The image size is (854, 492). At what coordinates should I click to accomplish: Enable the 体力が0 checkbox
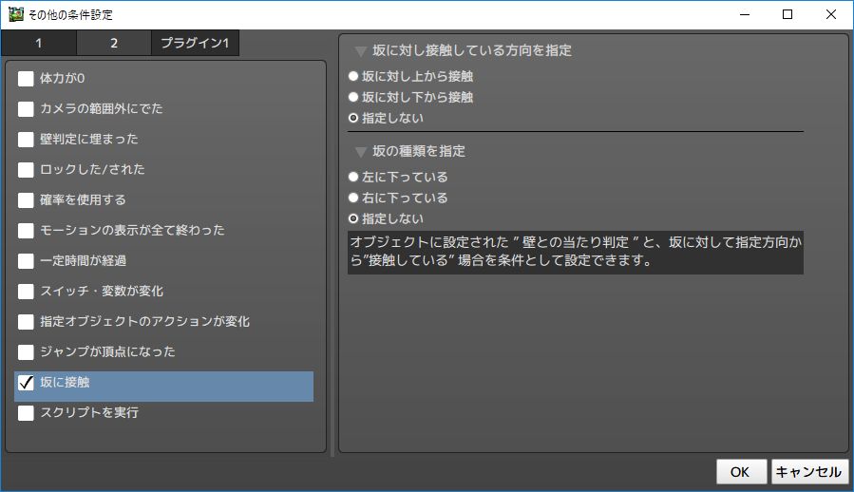[x=26, y=79]
